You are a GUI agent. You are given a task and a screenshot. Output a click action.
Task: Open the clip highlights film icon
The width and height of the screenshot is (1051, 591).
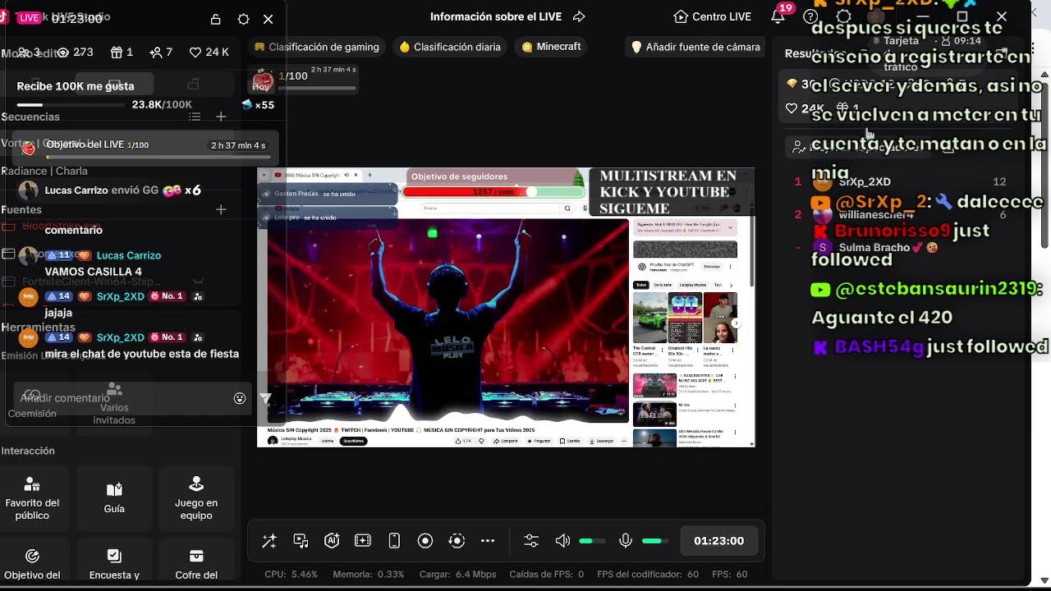[363, 541]
